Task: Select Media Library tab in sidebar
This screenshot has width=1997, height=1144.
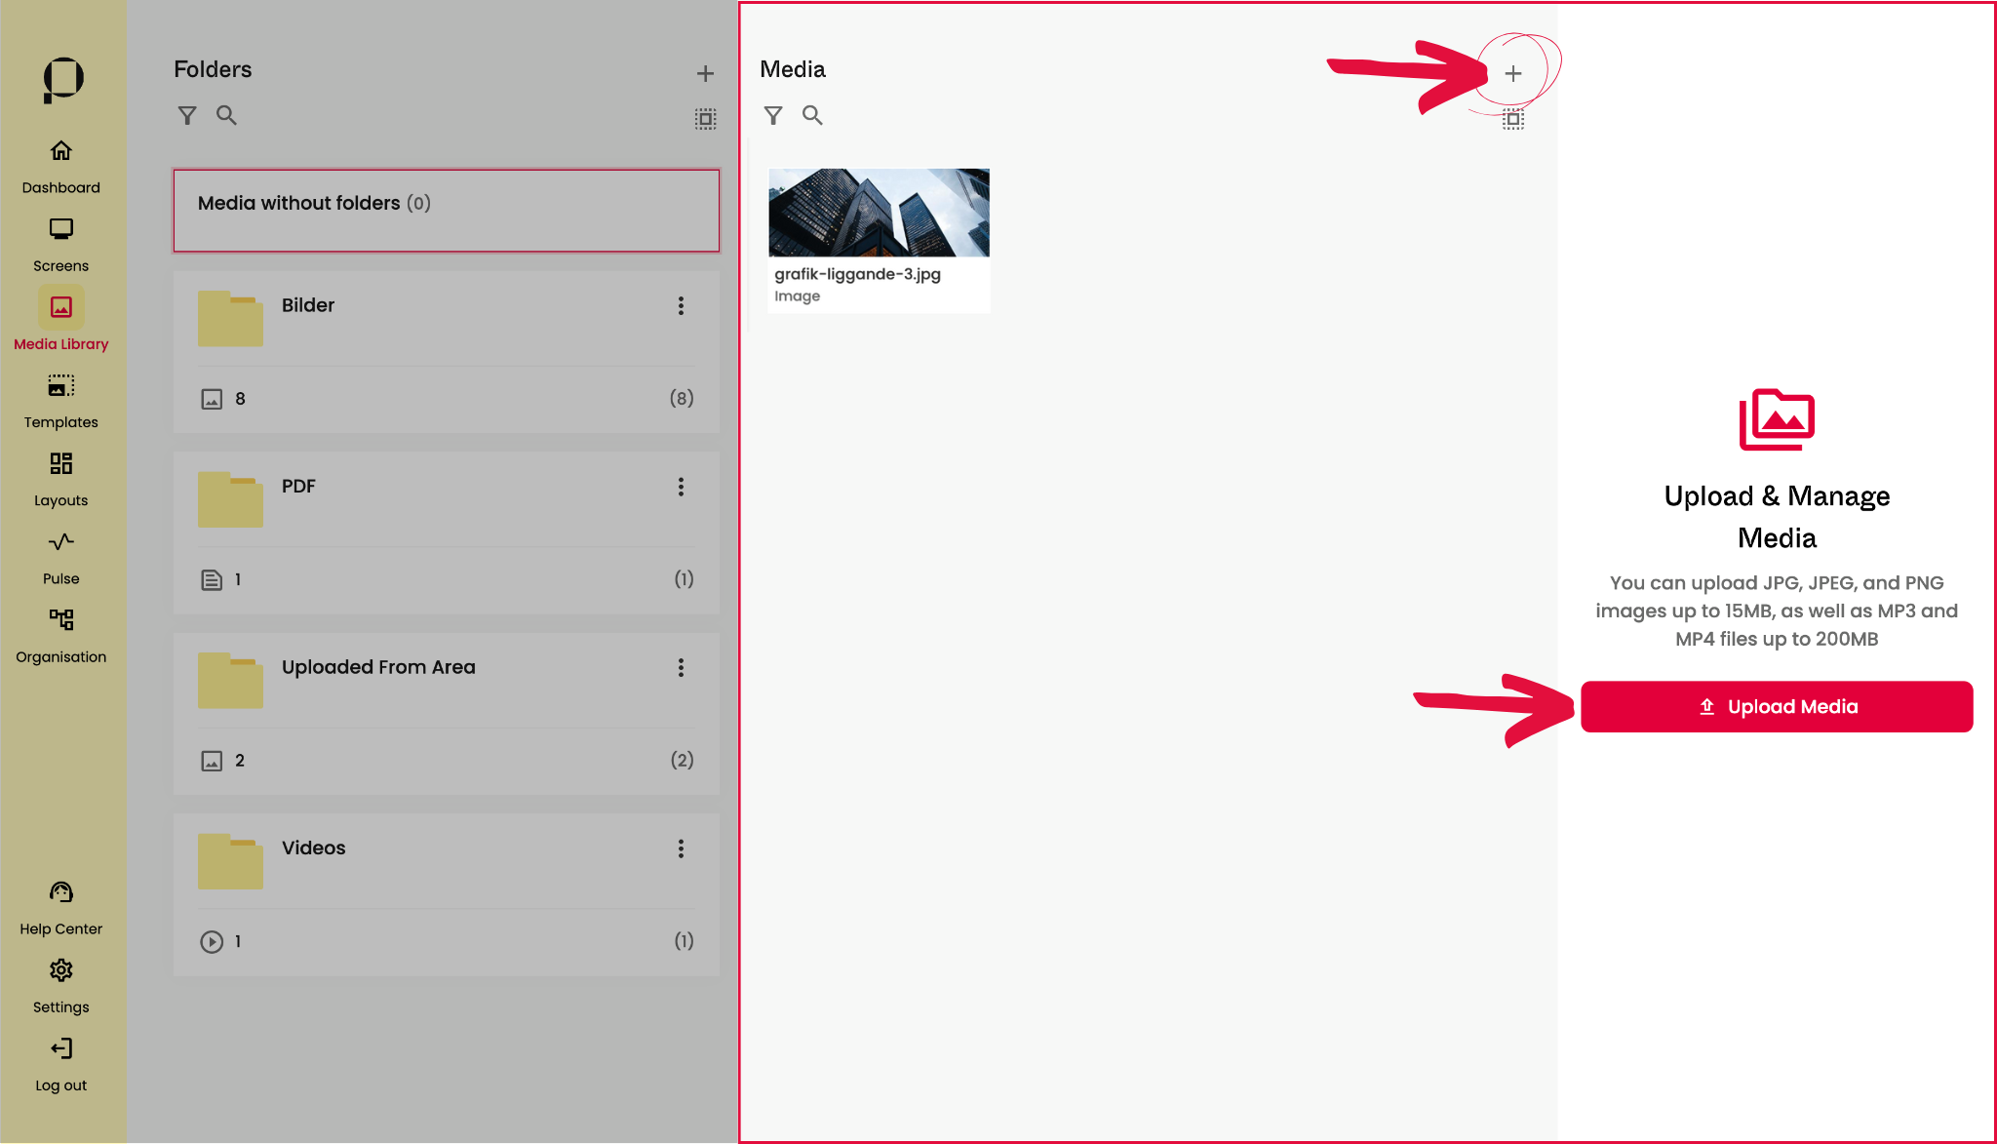Action: [x=60, y=320]
